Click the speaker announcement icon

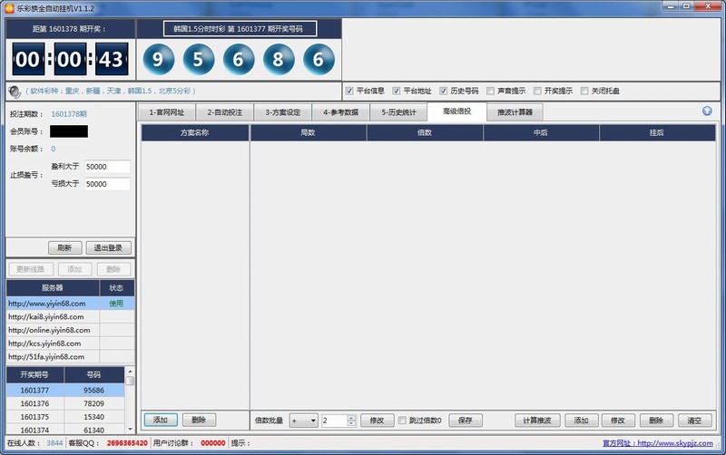15,92
